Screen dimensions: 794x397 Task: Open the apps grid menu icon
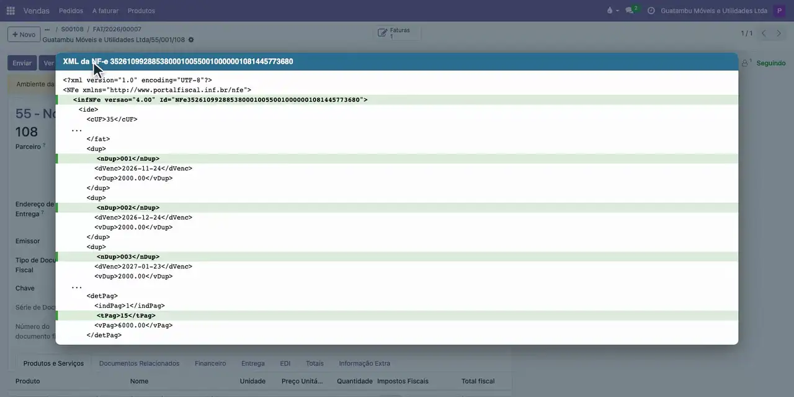coord(11,11)
